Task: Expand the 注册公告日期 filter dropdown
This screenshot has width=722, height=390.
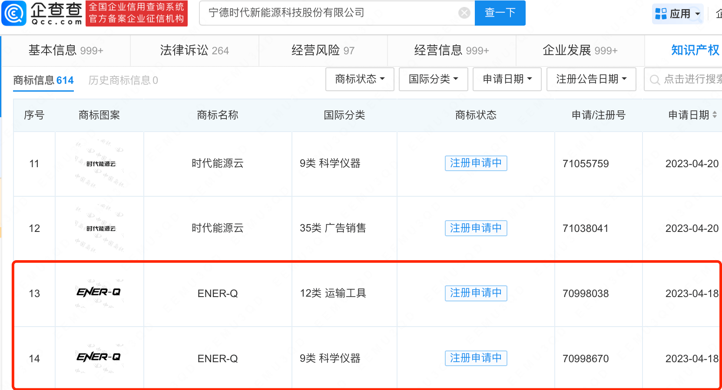Action: click(591, 79)
